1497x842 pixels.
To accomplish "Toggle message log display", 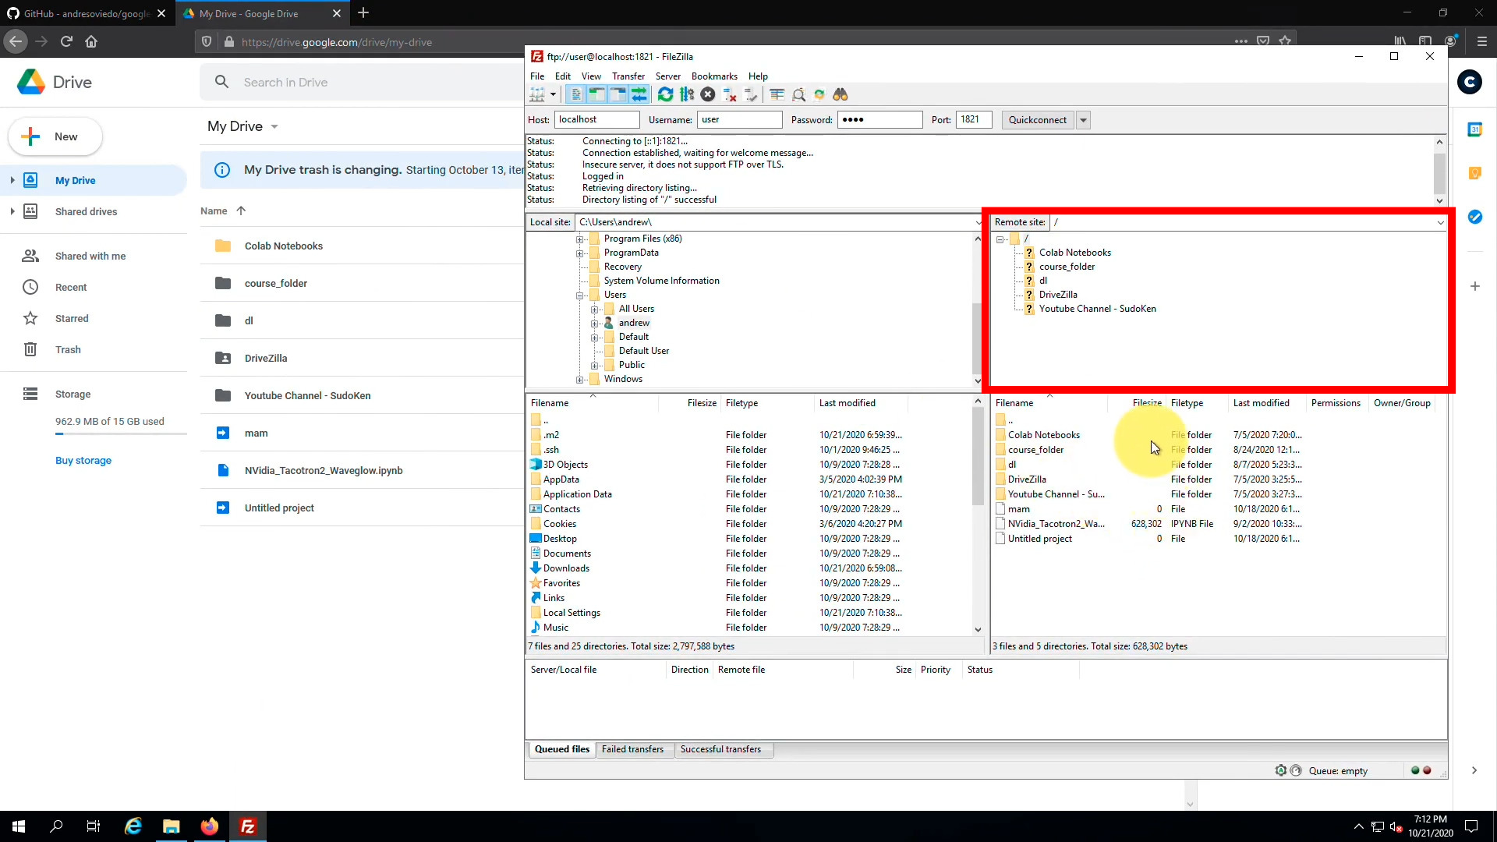I will [576, 94].
